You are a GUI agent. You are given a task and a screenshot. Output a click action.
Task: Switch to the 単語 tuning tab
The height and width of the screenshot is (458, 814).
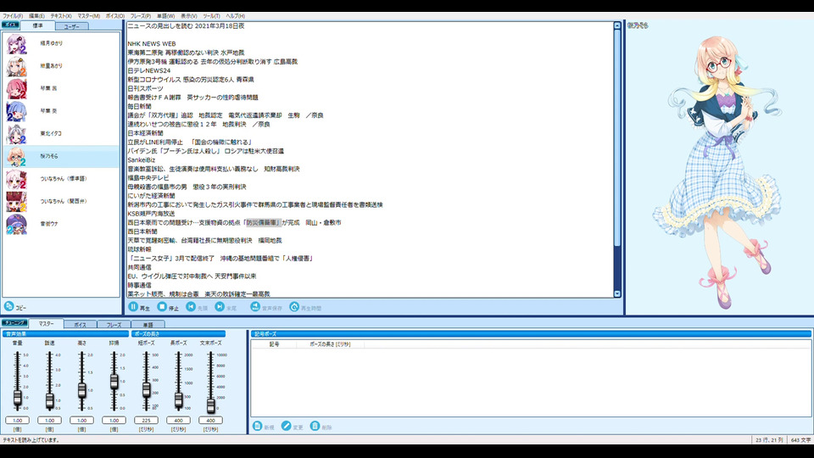click(x=148, y=325)
